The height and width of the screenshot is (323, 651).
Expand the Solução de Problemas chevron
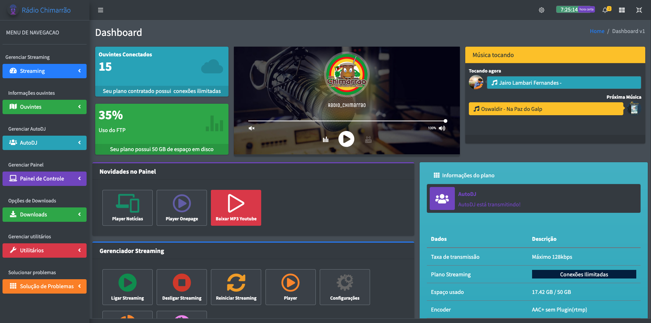coord(79,286)
